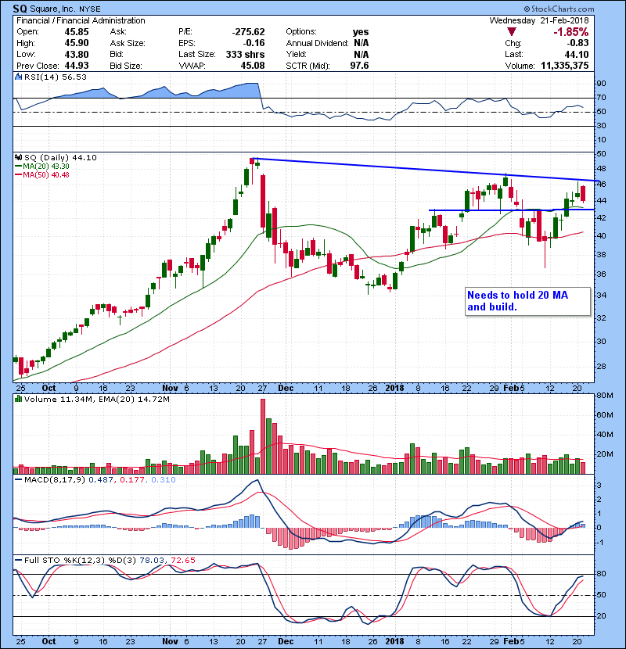626x649 pixels.
Task: Click the Volume legend marker icon
Action: tap(18, 401)
